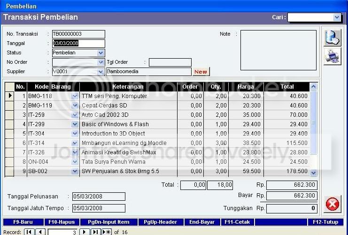The image size is (348, 235).
Task: Click the F12-Tutup button
Action: pos(325,222)
